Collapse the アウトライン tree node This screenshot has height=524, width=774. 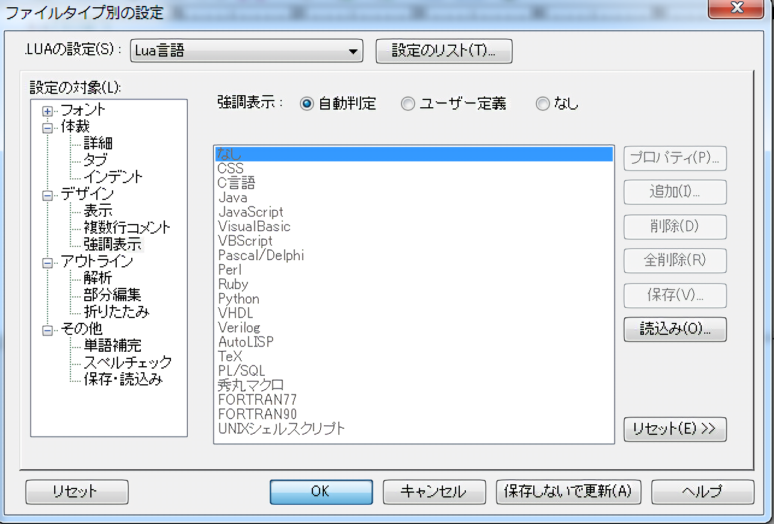coord(48,263)
